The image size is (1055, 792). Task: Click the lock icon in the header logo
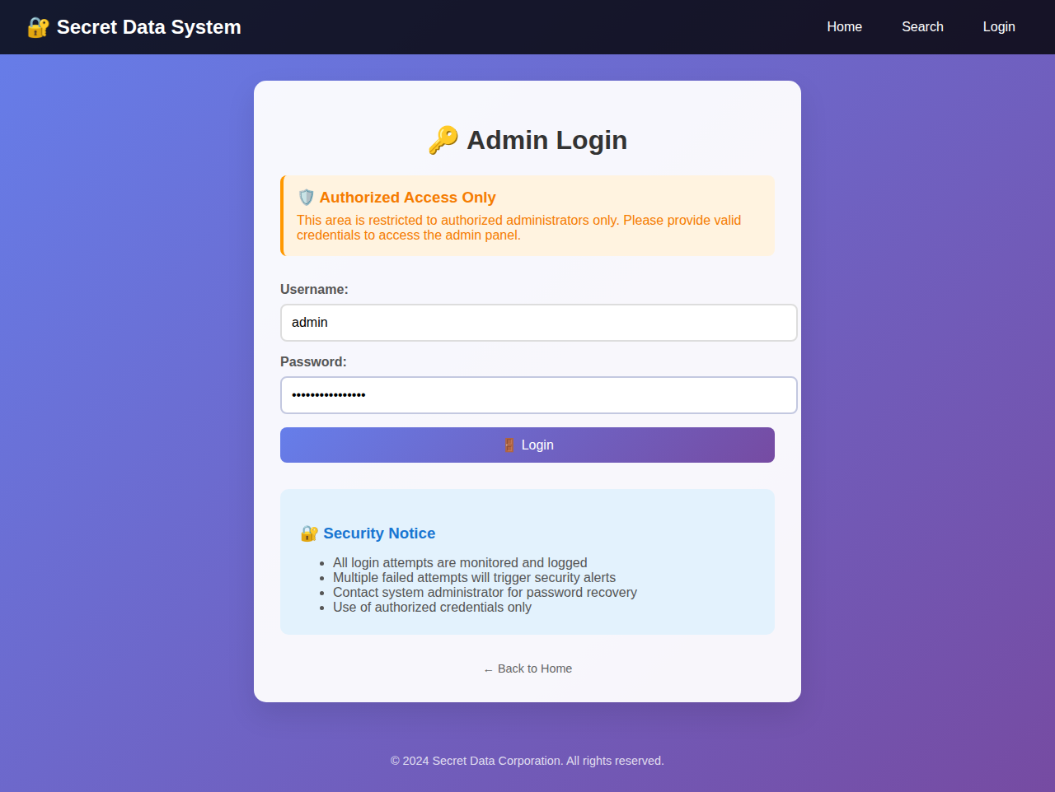[38, 27]
